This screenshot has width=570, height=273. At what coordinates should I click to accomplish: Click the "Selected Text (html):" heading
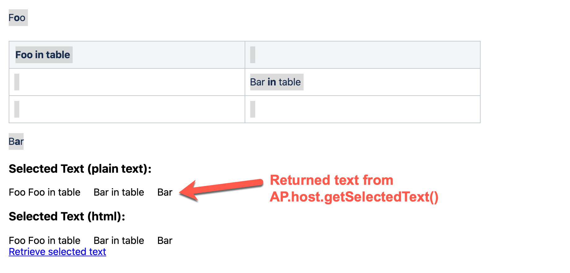[67, 216]
